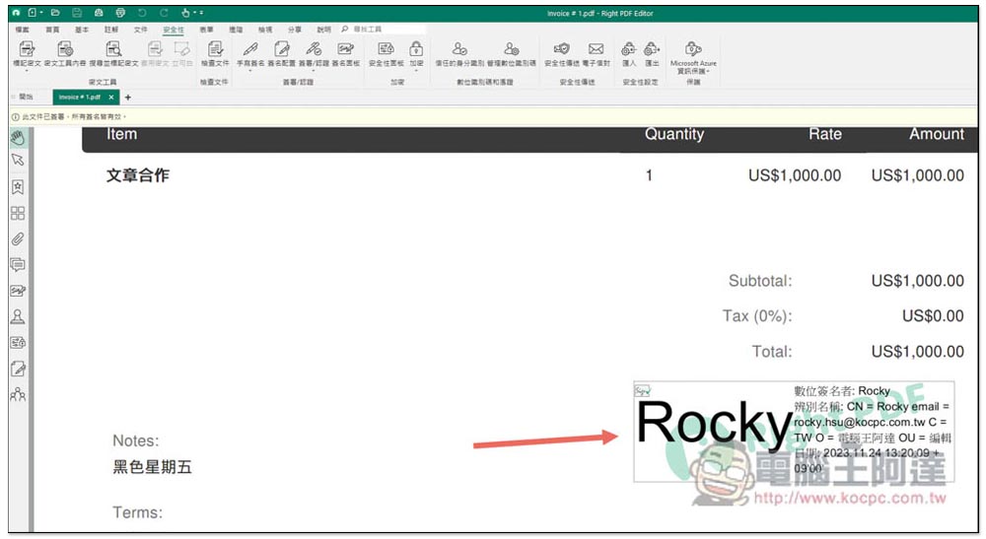The width and height of the screenshot is (986, 539).
Task: Click the Terms: label
Action: click(138, 512)
